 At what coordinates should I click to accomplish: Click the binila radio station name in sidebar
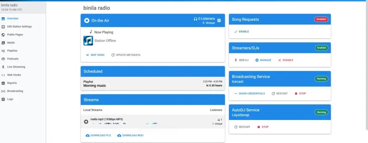click(x=9, y=5)
